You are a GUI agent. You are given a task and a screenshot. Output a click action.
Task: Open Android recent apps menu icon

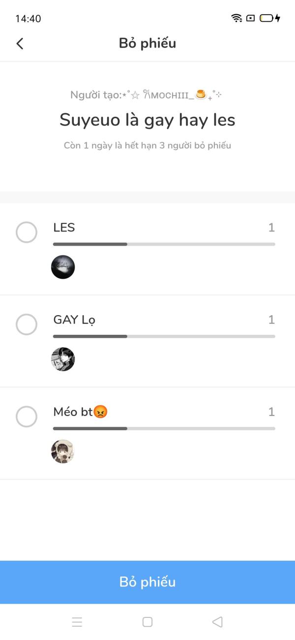[x=77, y=622]
